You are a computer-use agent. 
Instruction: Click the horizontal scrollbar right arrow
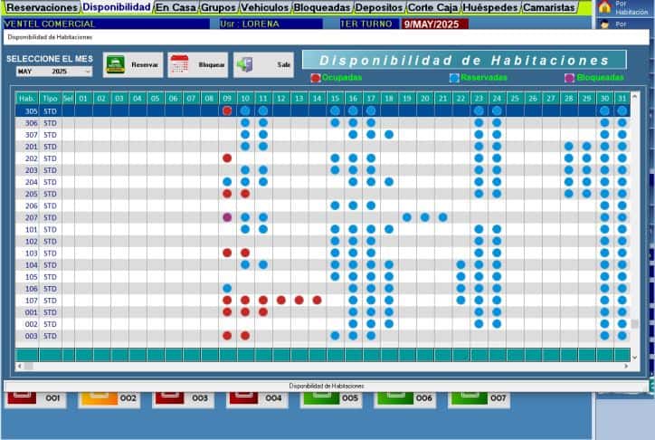click(625, 367)
